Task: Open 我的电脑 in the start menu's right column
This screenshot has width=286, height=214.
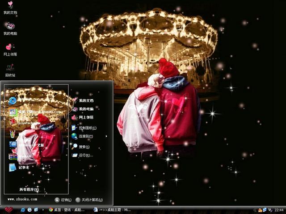Action: (x=82, y=109)
